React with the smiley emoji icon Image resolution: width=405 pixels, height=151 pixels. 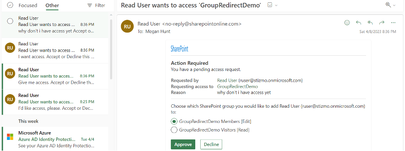point(347,23)
